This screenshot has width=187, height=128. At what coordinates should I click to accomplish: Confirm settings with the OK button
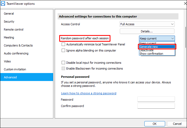tap(155, 124)
